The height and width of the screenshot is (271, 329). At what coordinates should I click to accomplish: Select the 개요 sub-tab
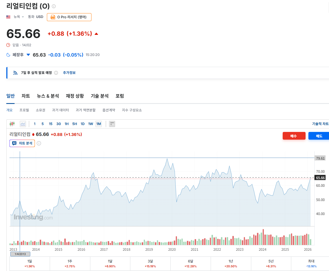9,110
